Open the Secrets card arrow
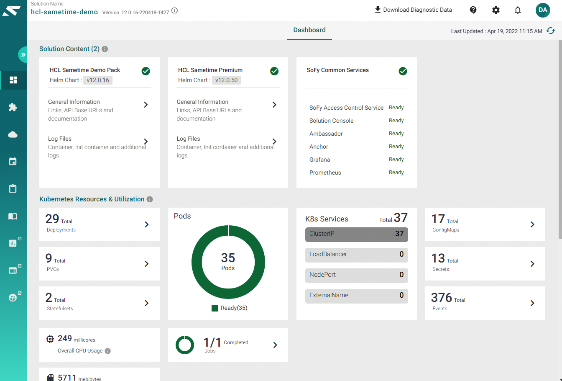This screenshot has height=381, width=562. point(532,264)
